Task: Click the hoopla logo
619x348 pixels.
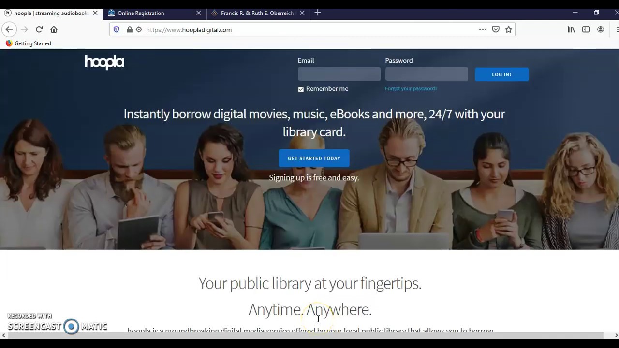Action: click(x=104, y=62)
